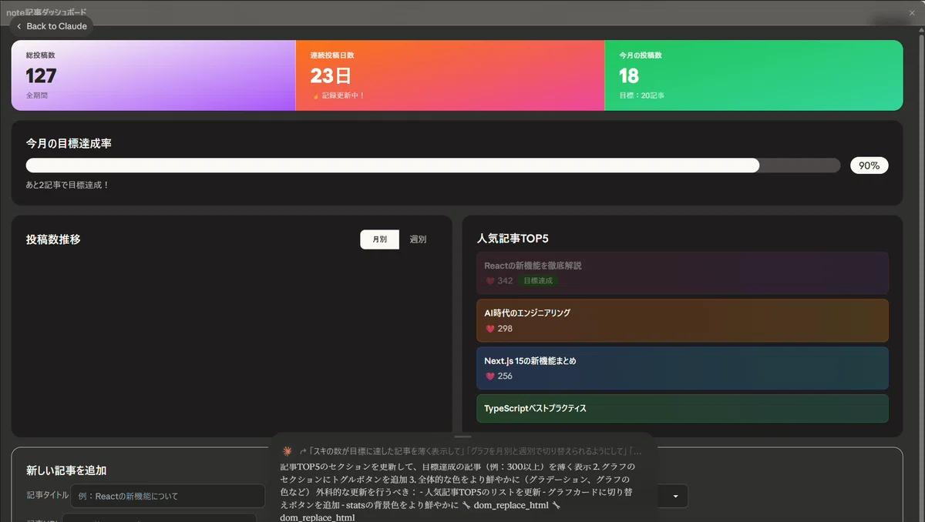The height and width of the screenshot is (522, 925).
Task: Click the 今月の目標達成率 progress bar
Action: click(433, 166)
